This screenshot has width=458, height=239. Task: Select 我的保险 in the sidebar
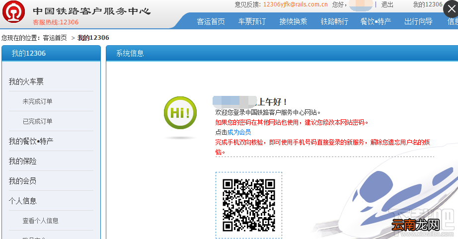(x=23, y=161)
